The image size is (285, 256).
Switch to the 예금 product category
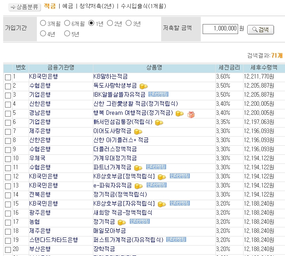(68, 6)
